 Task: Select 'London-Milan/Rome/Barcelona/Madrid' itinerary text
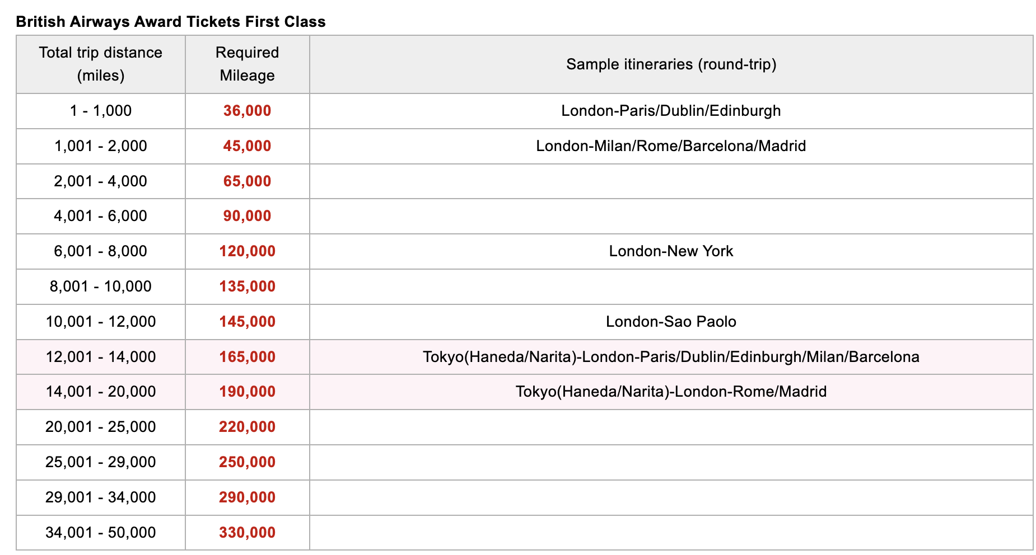671,146
